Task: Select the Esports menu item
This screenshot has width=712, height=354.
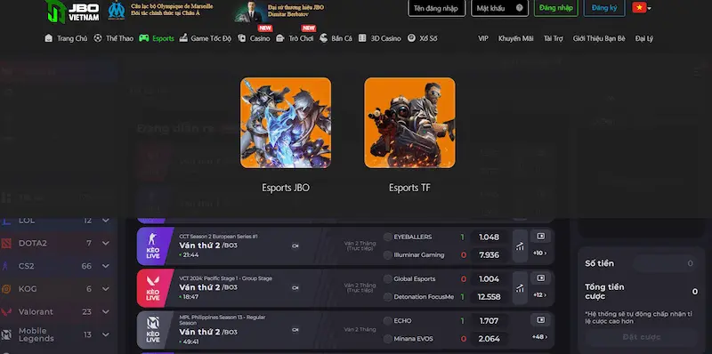Action: point(157,38)
